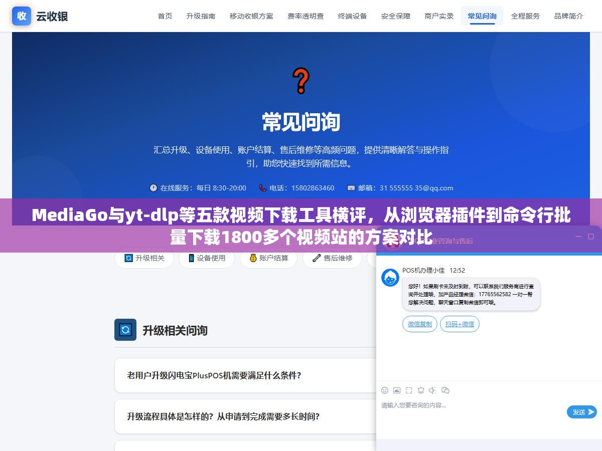Select the 售后维修 category pill

pyautogui.click(x=332, y=258)
